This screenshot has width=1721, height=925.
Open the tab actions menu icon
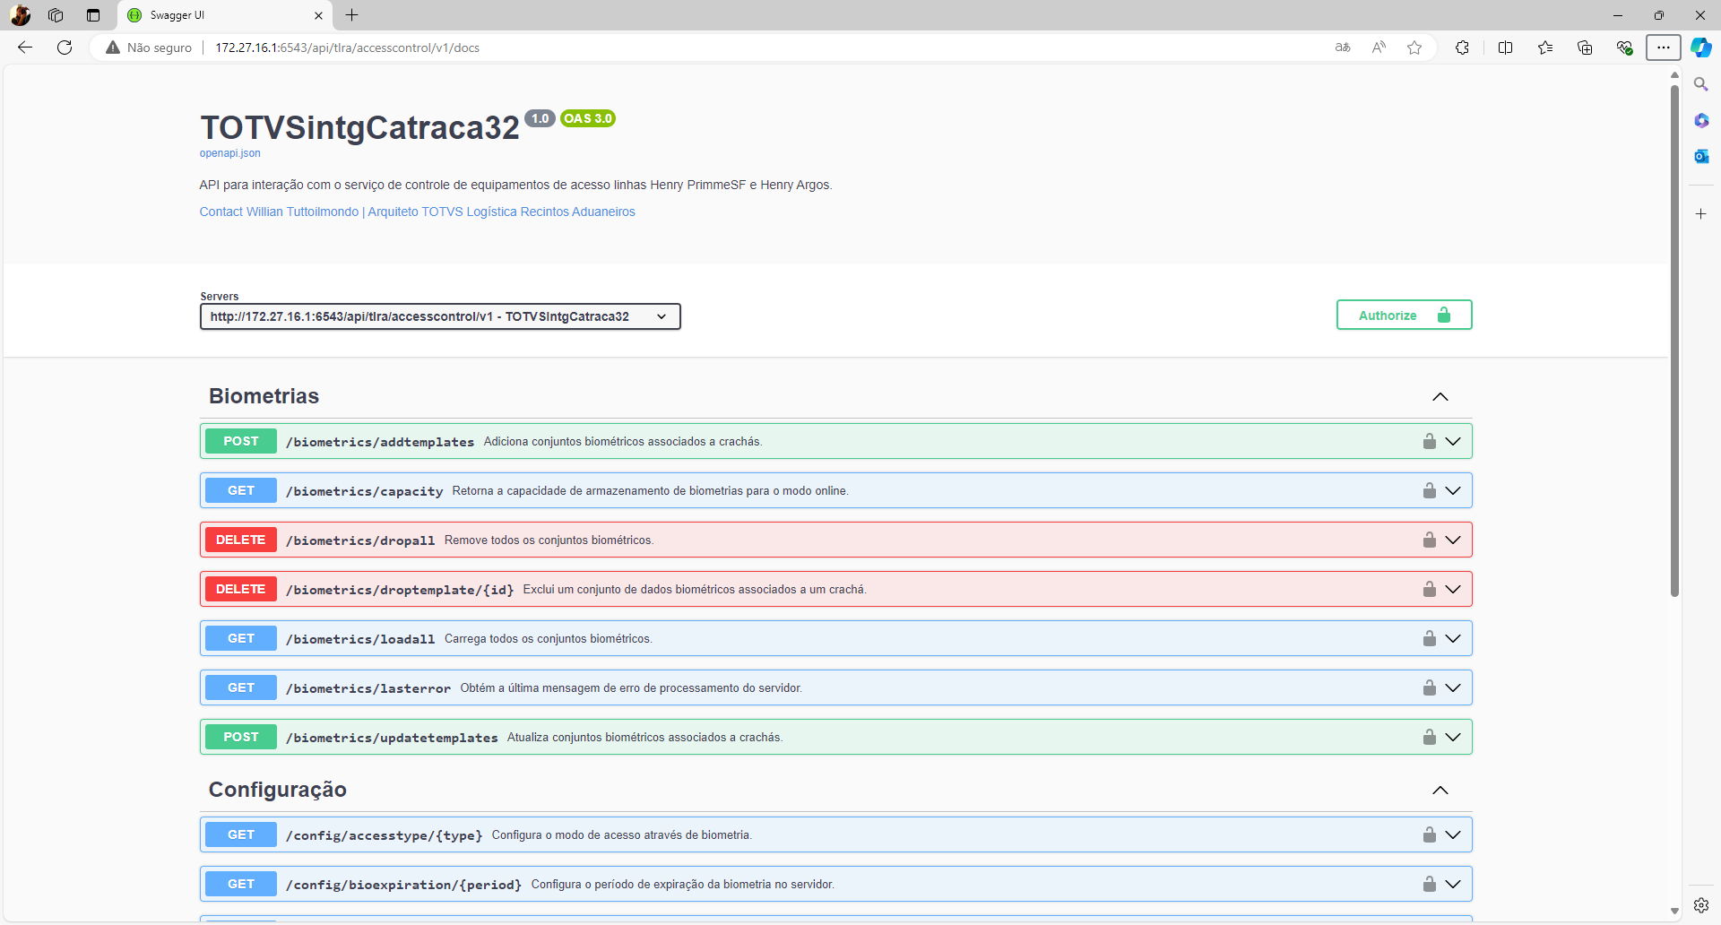(93, 15)
